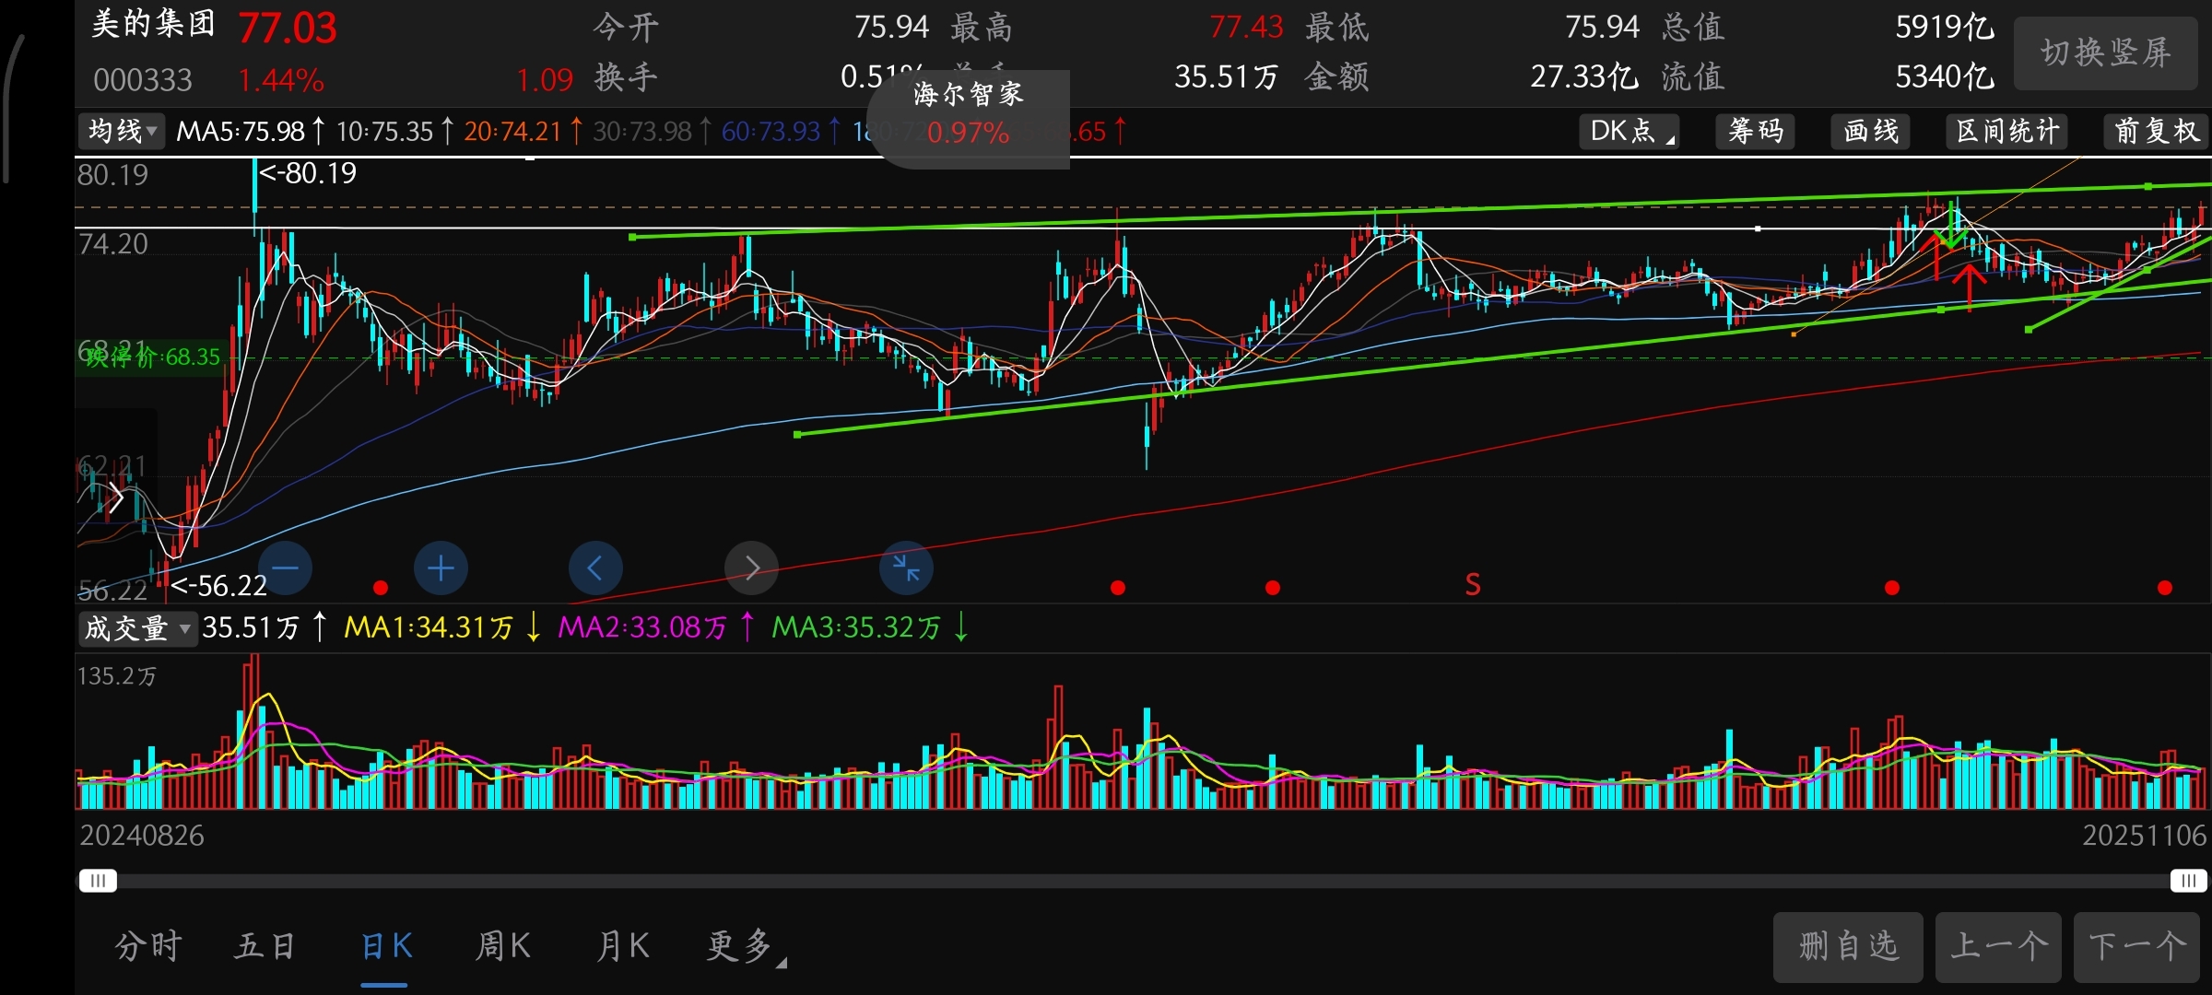This screenshot has width=2212, height=995.
Task: Toggle the 画线 drawing mode
Action: pos(1871,131)
